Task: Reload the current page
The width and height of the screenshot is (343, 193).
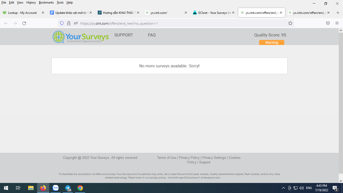Action: click(x=24, y=23)
